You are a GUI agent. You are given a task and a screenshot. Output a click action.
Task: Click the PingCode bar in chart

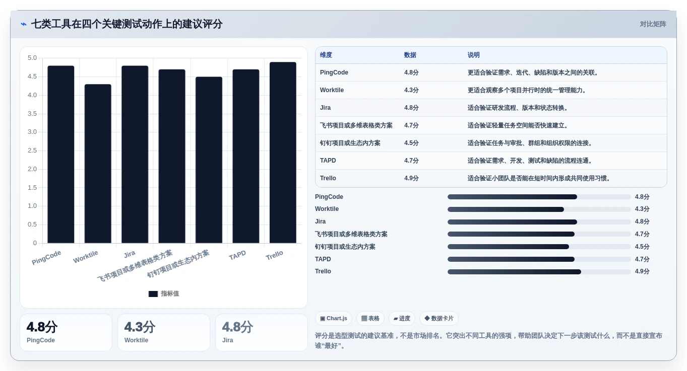61,155
